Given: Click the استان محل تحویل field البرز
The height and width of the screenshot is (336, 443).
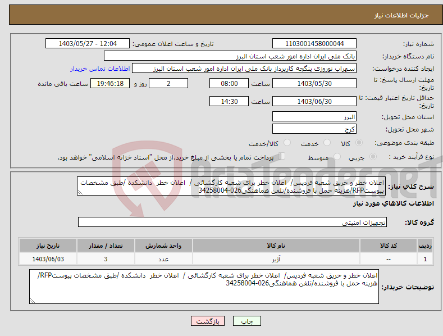Looking at the screenshot, I should point(314,116).
